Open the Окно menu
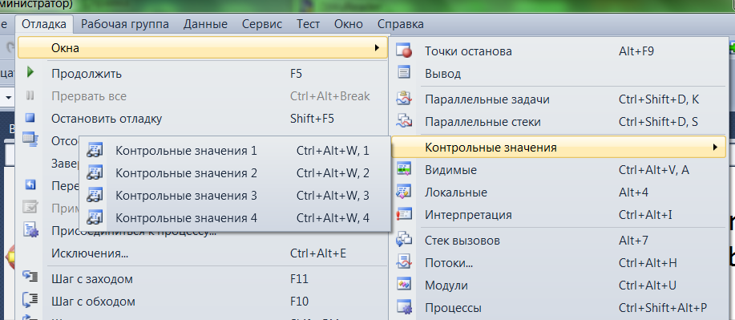Screen dimensions: 735x320 [349, 24]
